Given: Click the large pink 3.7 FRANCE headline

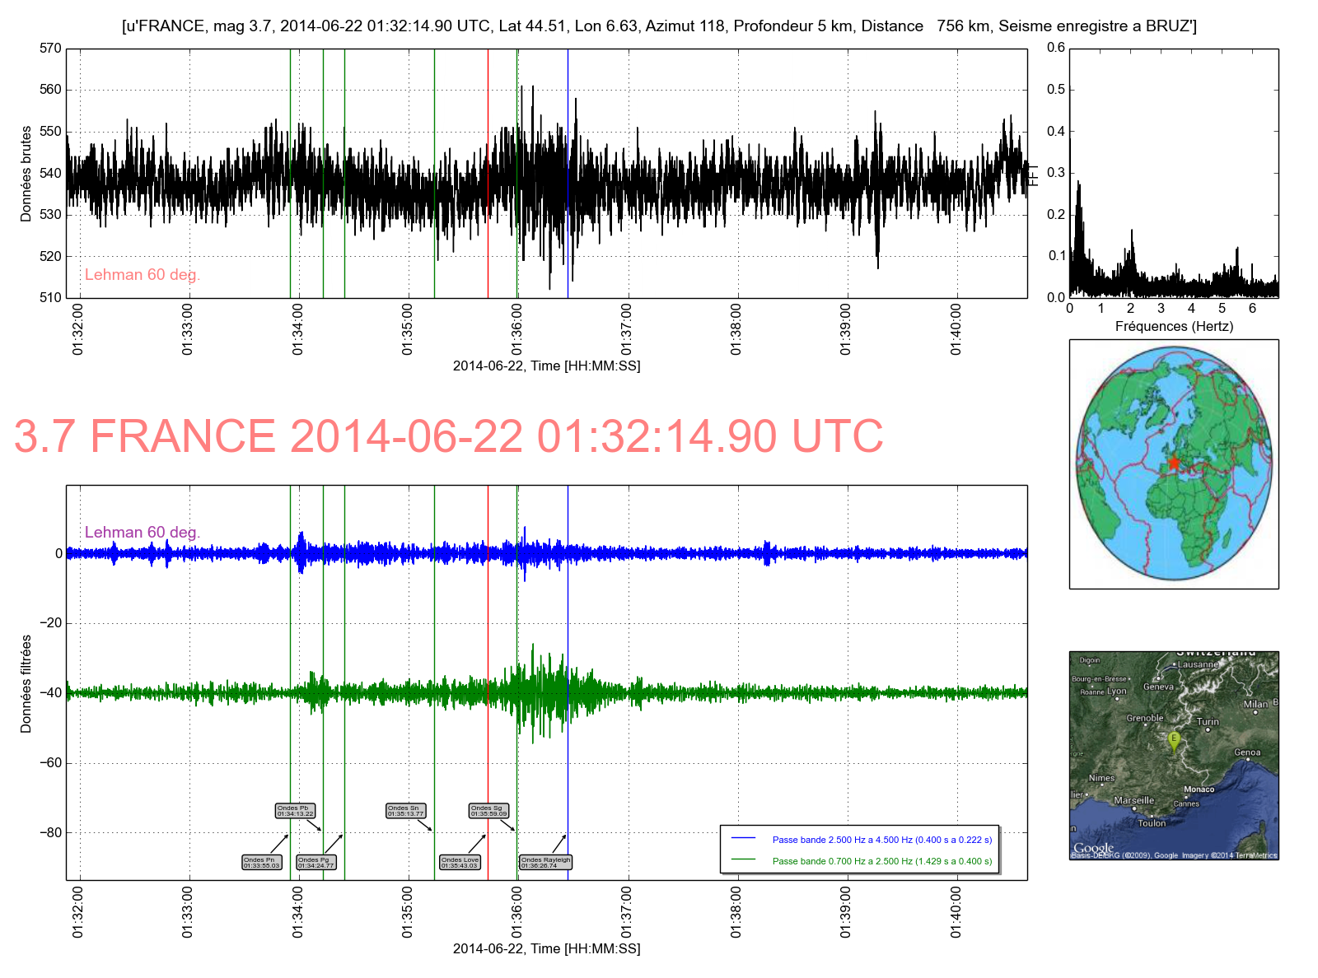Looking at the screenshot, I should pyautogui.click(x=448, y=436).
